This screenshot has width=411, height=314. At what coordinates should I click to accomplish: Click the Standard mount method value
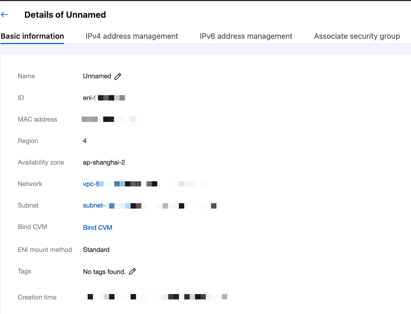point(96,250)
